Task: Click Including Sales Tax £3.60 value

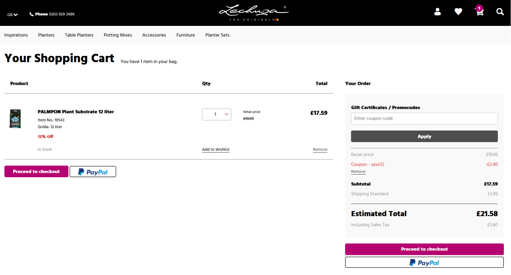Action: (493, 225)
